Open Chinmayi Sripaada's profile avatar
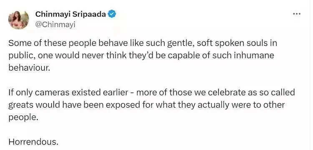Image resolution: width=313 pixels, height=150 pixels. pyautogui.click(x=18, y=20)
